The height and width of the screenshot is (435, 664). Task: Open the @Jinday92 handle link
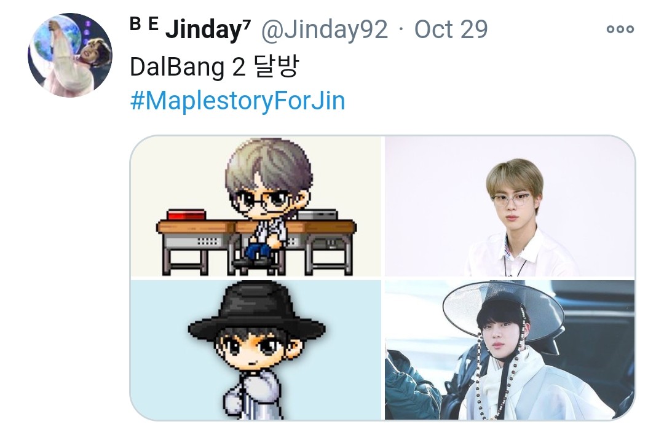tap(325, 29)
